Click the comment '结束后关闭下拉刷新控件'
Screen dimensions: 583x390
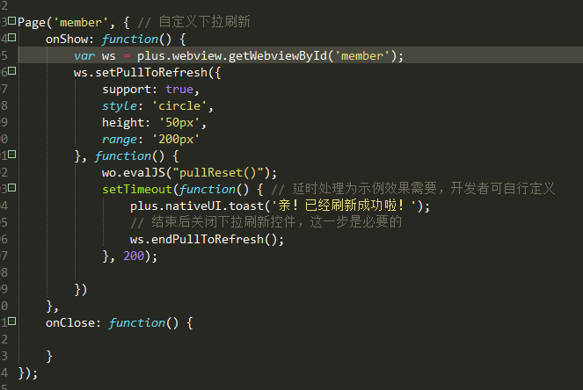point(224,221)
